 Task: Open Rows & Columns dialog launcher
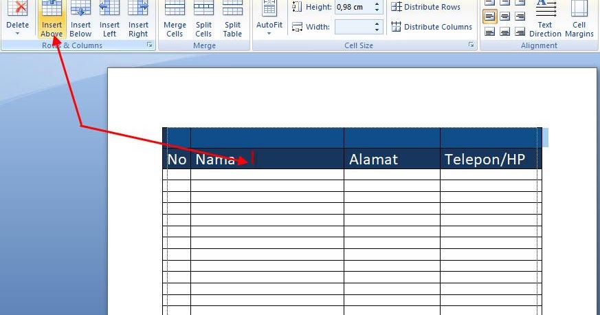coord(149,45)
